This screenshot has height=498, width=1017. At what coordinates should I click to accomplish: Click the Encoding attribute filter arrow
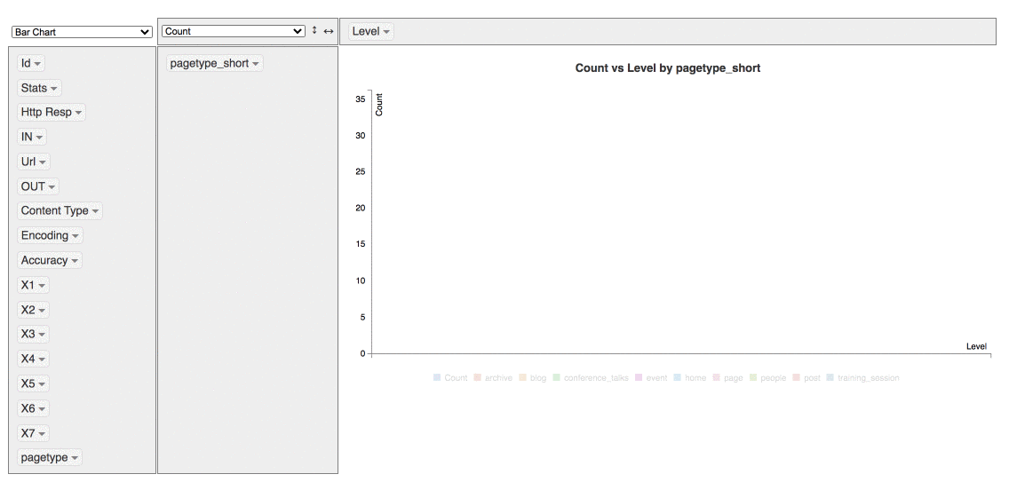[75, 236]
